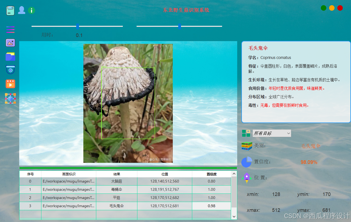351x222 pixels.
Task: Click the 0.80 confidence cell
Action: point(212,181)
